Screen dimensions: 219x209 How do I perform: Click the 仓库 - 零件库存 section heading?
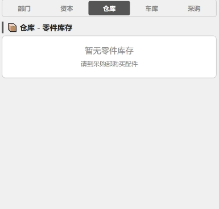point(46,28)
